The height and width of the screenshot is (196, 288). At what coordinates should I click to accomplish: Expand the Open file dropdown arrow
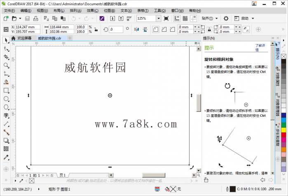[20, 19]
